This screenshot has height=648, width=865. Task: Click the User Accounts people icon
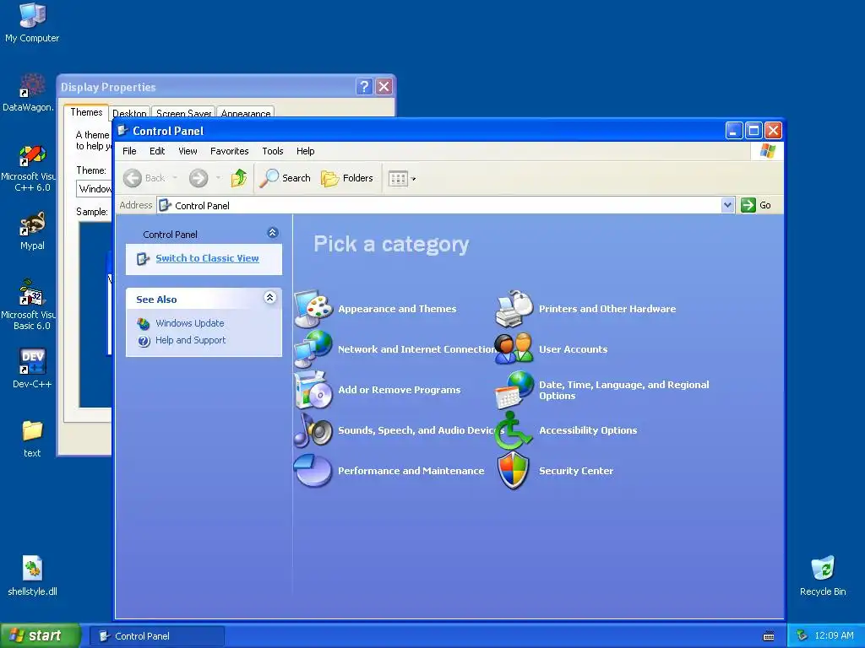tap(514, 348)
